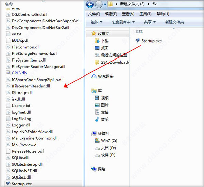
Task: Select 新建文件夹 (3) in address path
Action: pyautogui.click(x=132, y=4)
